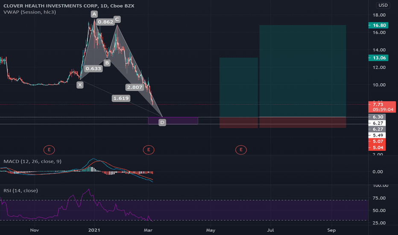Click the 0.633 ratio label
The image size is (398, 235).
point(94,69)
